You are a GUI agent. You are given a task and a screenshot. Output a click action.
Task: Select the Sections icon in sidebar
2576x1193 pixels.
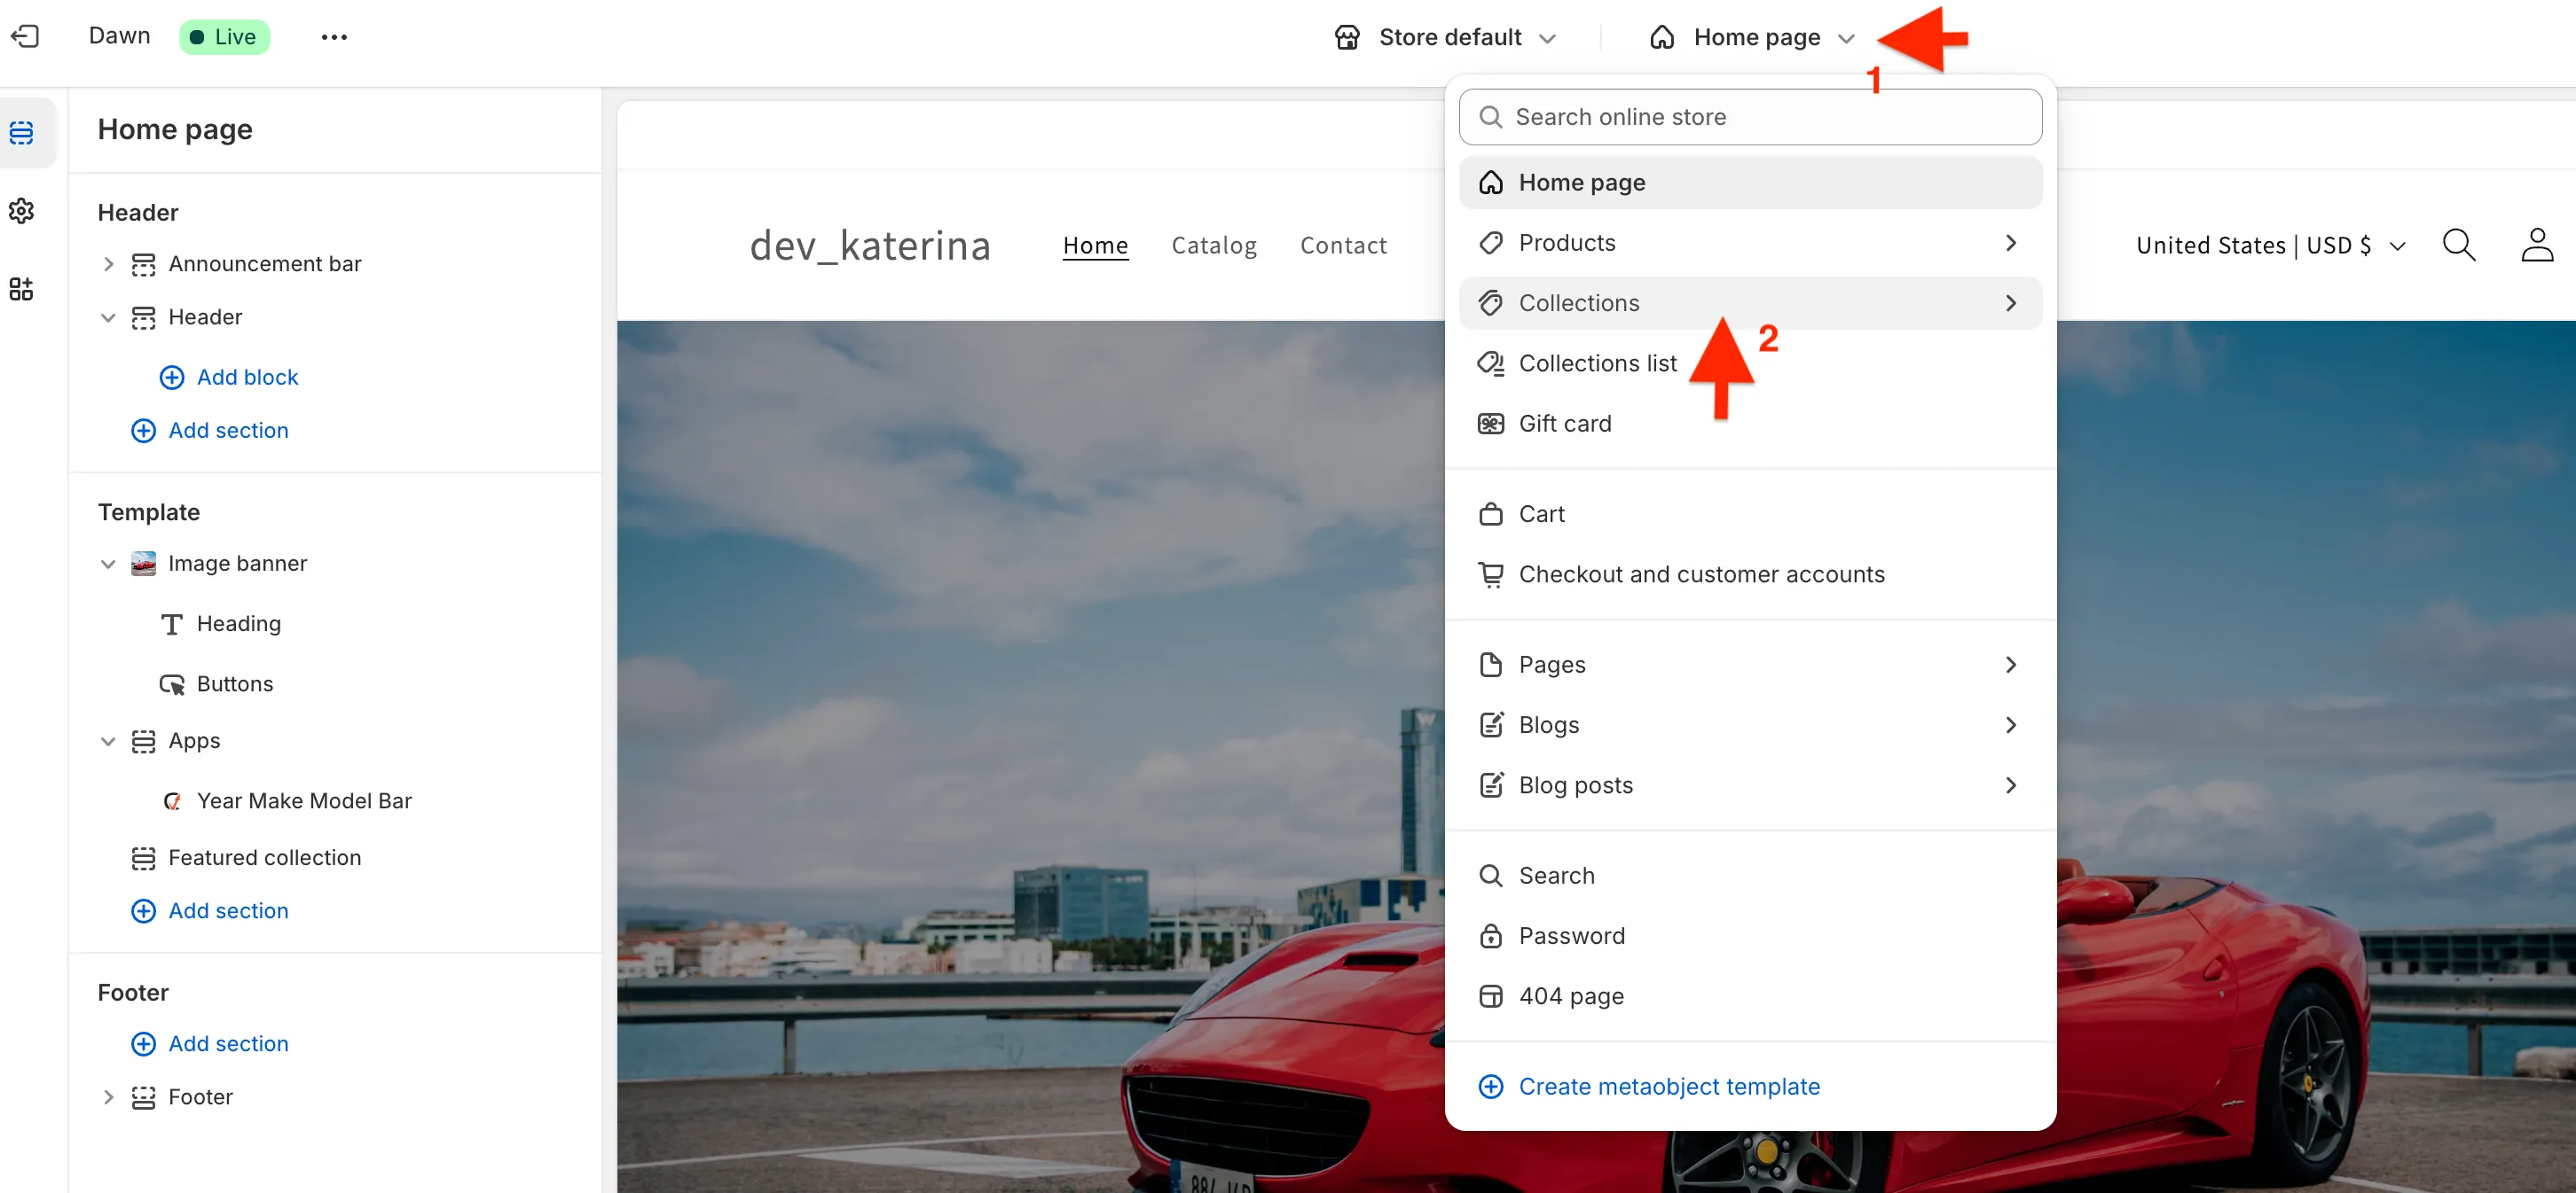22,132
